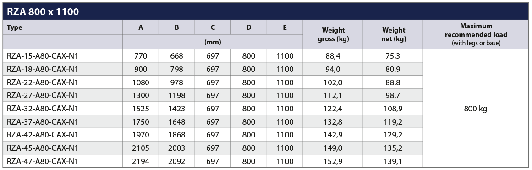The width and height of the screenshot is (532, 170).
Task: Select the B dimension value 1423
Action: tap(176, 109)
